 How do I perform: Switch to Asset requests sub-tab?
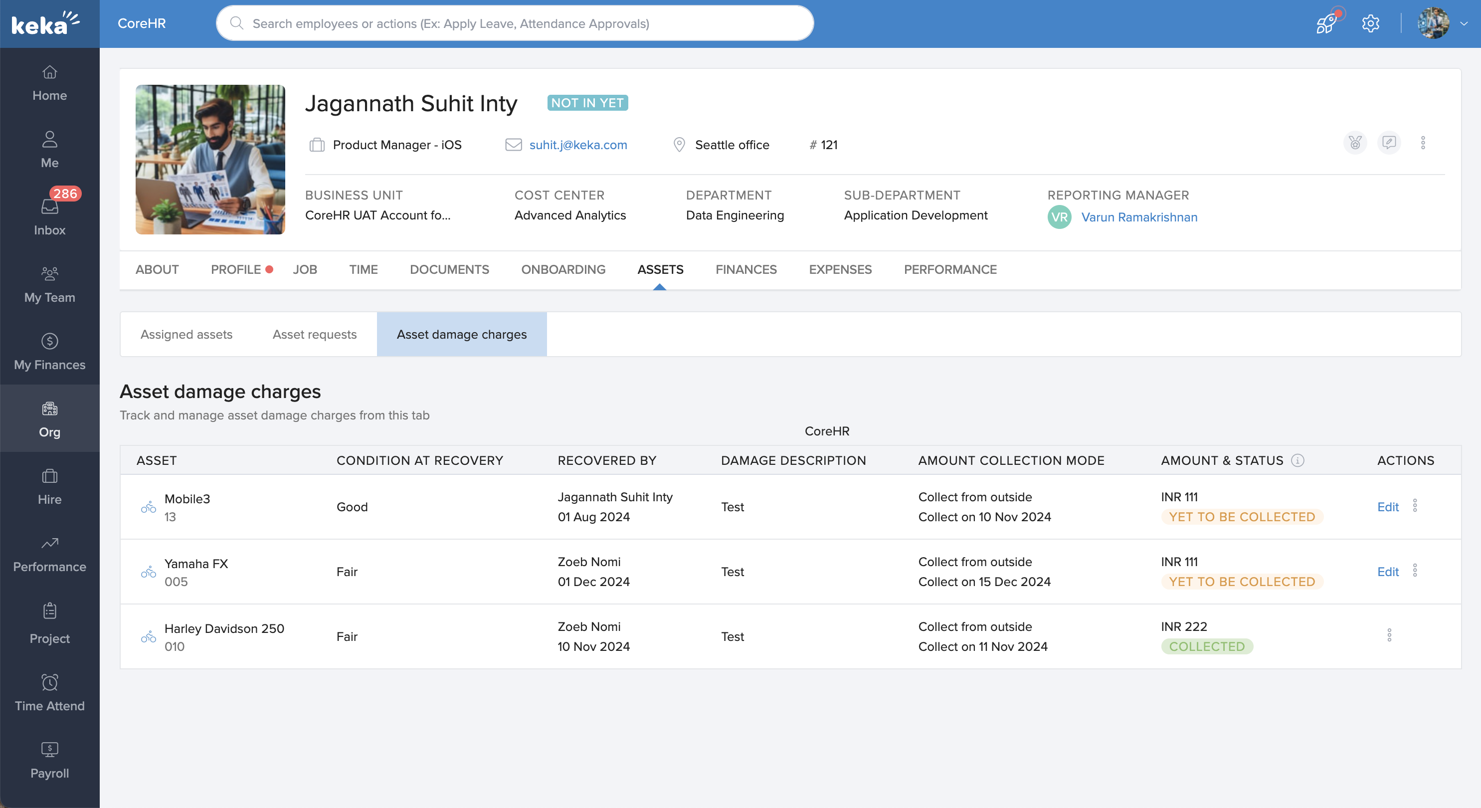point(315,334)
